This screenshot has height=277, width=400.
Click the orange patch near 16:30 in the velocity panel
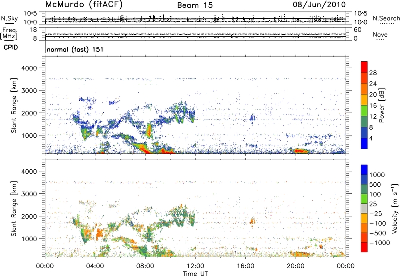(x=252, y=221)
